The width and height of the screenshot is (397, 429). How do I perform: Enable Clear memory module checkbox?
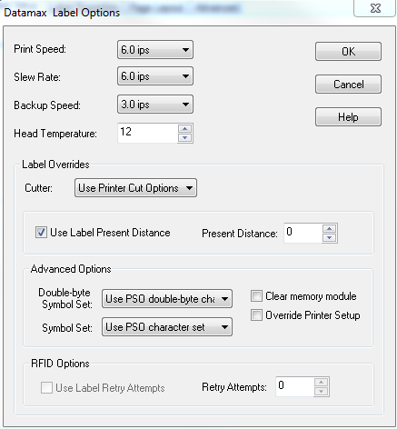click(256, 296)
